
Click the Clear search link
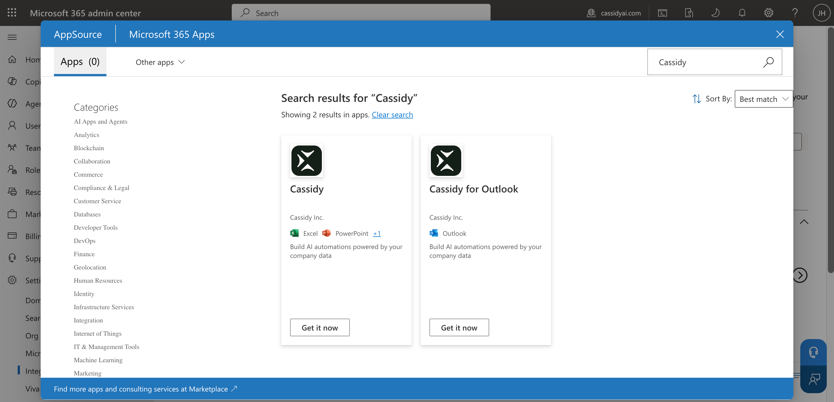pyautogui.click(x=392, y=115)
